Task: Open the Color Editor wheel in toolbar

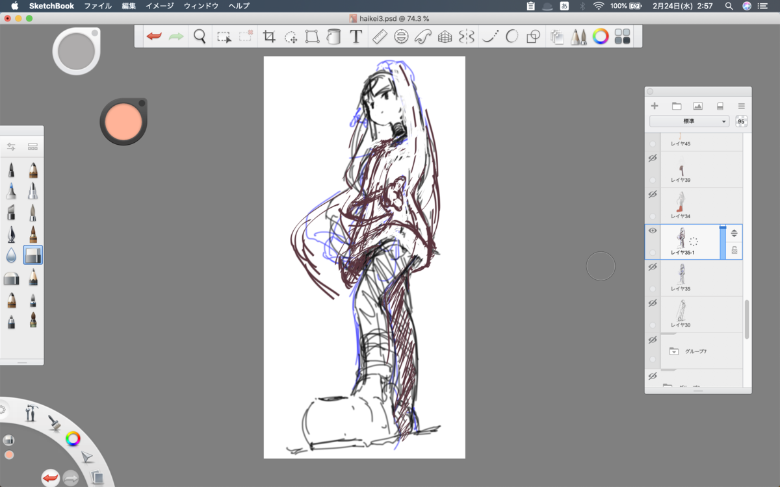Action: click(601, 36)
